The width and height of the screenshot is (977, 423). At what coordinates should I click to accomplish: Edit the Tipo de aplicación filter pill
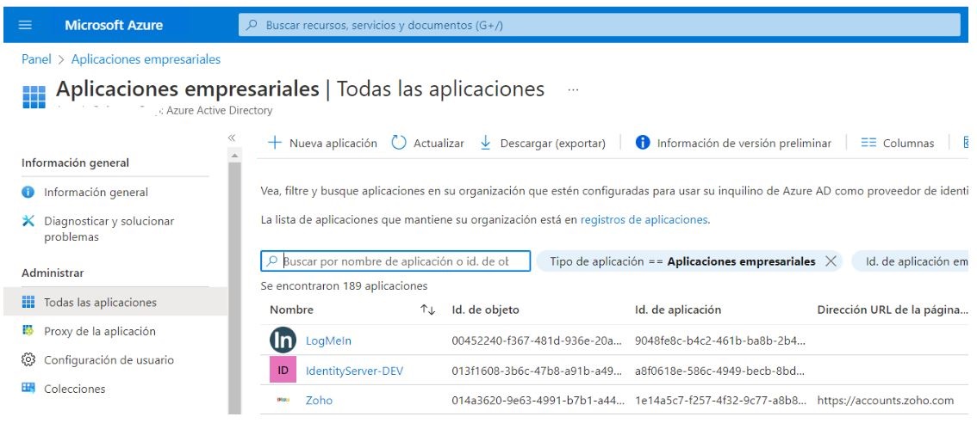(x=682, y=261)
